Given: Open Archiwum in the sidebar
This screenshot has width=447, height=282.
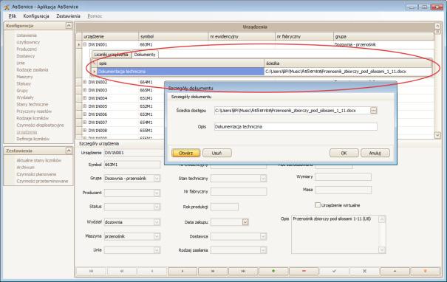Looking at the screenshot, I should [x=25, y=167].
